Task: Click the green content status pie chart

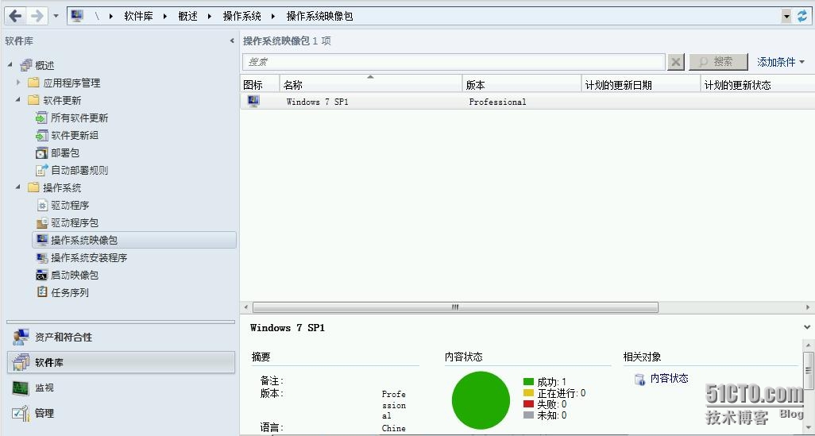Action: pos(481,400)
